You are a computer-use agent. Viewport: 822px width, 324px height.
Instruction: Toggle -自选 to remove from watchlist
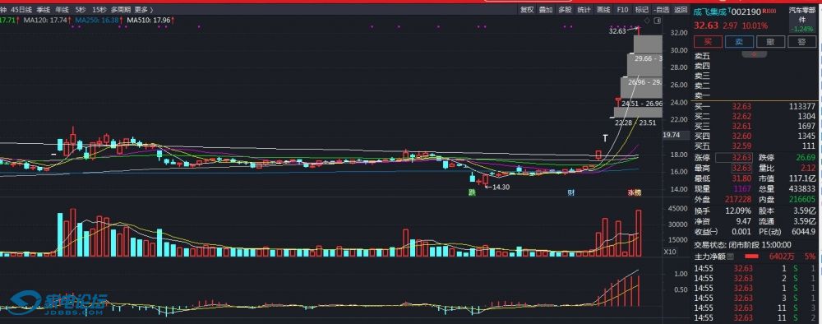pyautogui.click(x=662, y=9)
